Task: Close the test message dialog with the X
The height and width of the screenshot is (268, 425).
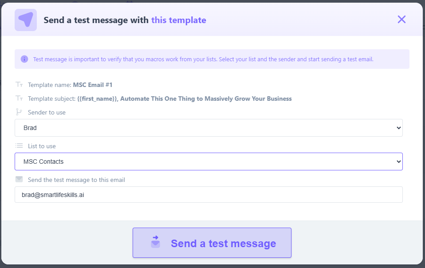Action: pyautogui.click(x=401, y=20)
